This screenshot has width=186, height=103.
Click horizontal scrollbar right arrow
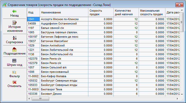[177, 99]
